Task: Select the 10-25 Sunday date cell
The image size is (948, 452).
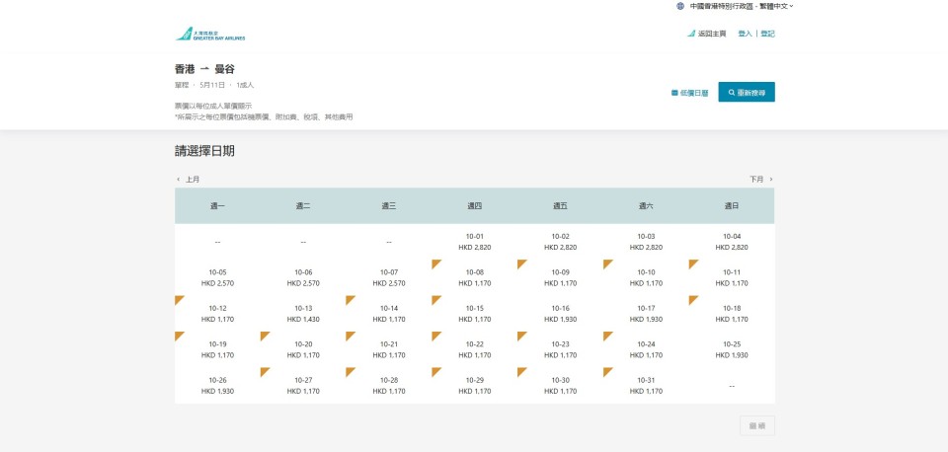Action: point(731,349)
